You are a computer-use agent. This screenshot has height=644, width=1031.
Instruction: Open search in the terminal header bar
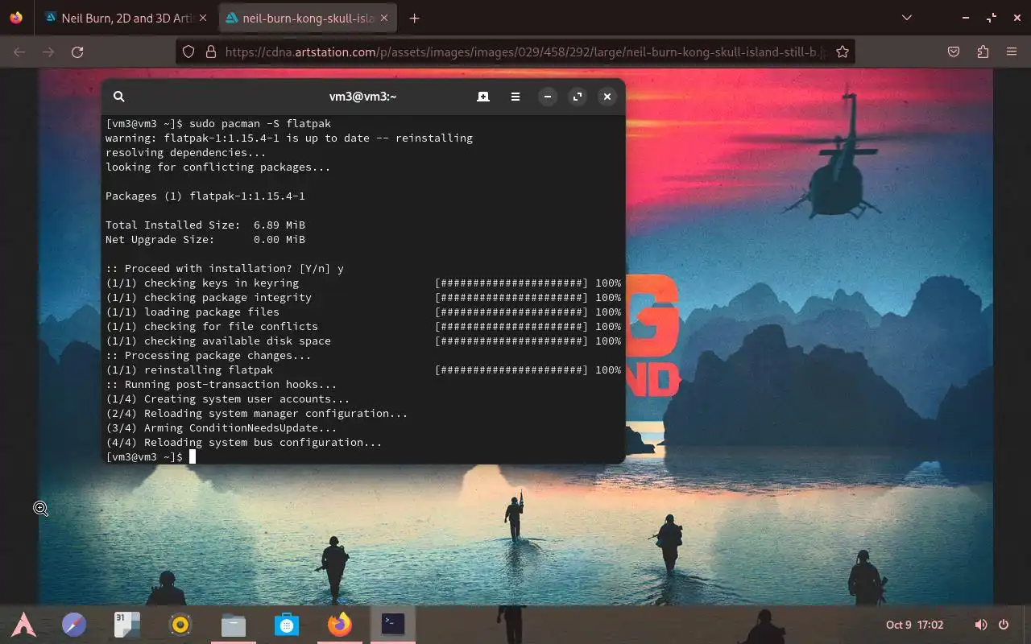118,97
